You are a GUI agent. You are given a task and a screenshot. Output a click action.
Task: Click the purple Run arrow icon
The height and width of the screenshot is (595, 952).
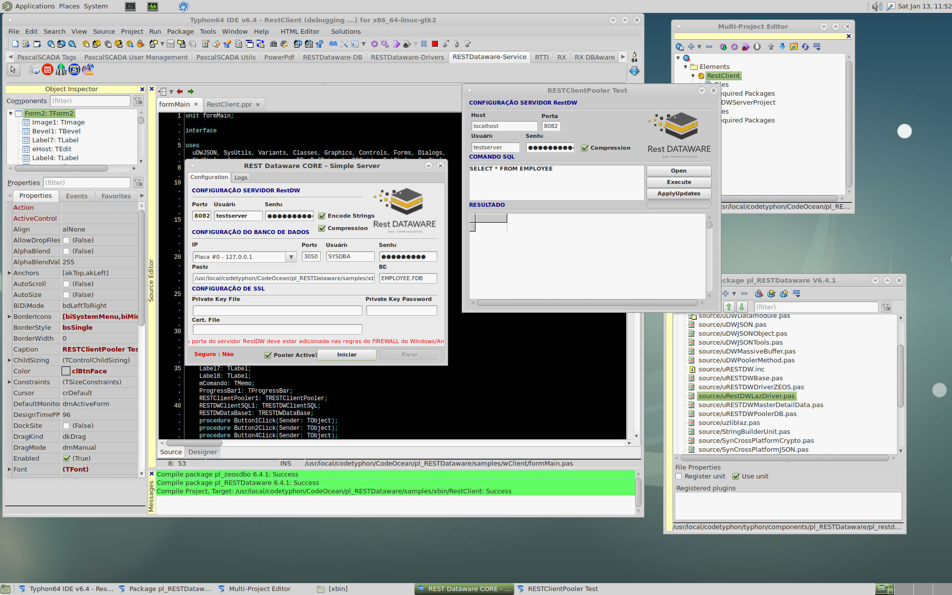[x=396, y=44]
